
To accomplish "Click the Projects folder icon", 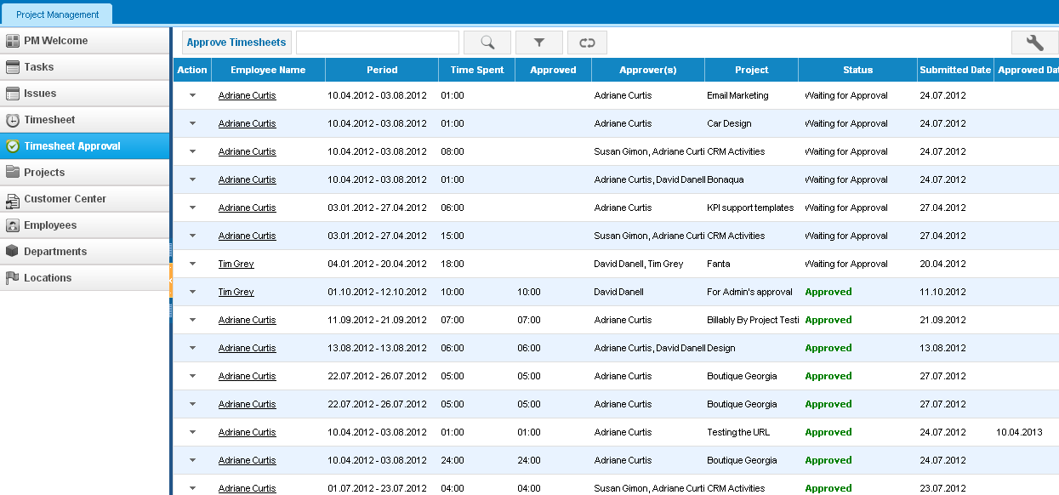I will tap(13, 173).
